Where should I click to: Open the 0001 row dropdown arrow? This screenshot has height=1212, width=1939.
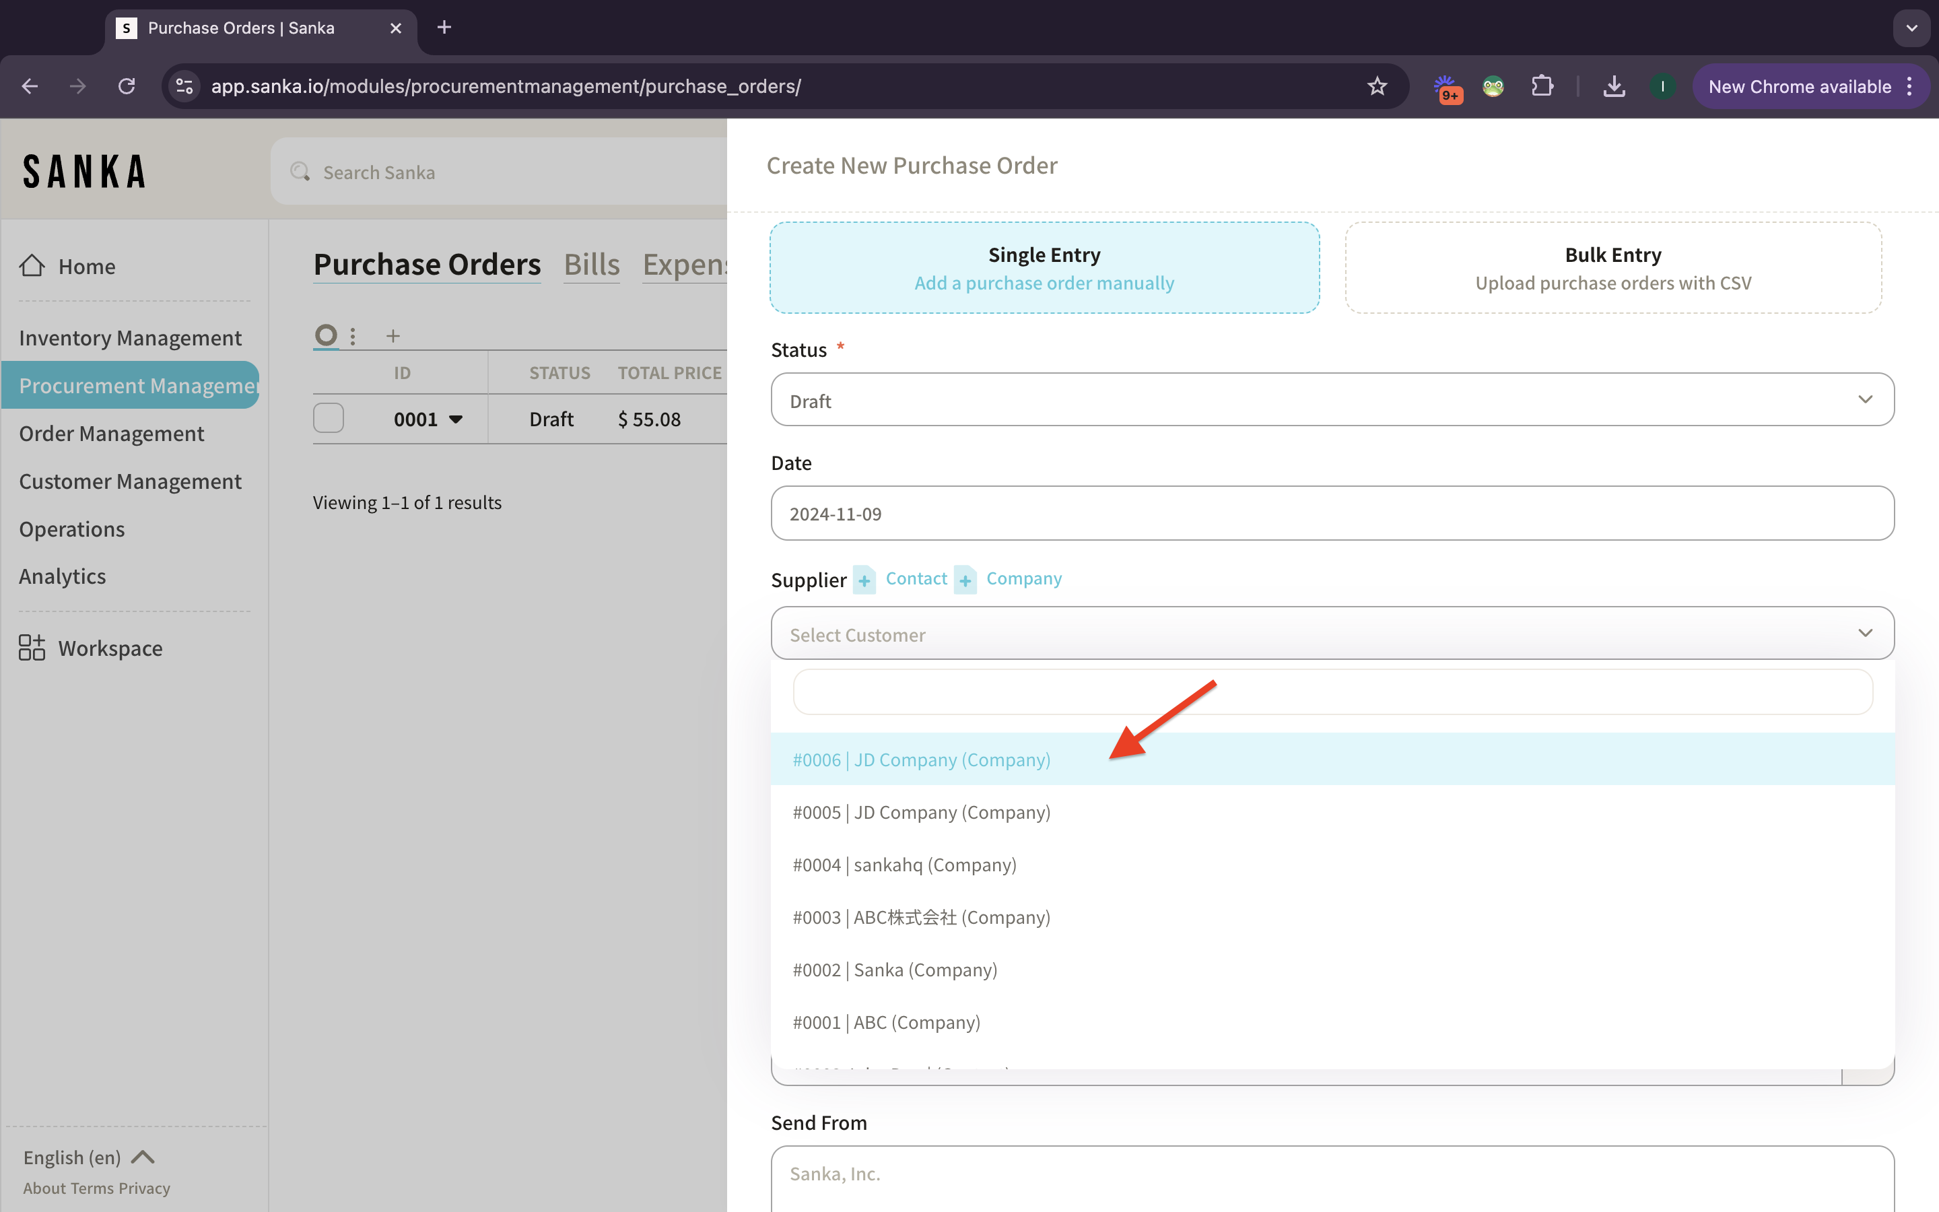click(456, 419)
